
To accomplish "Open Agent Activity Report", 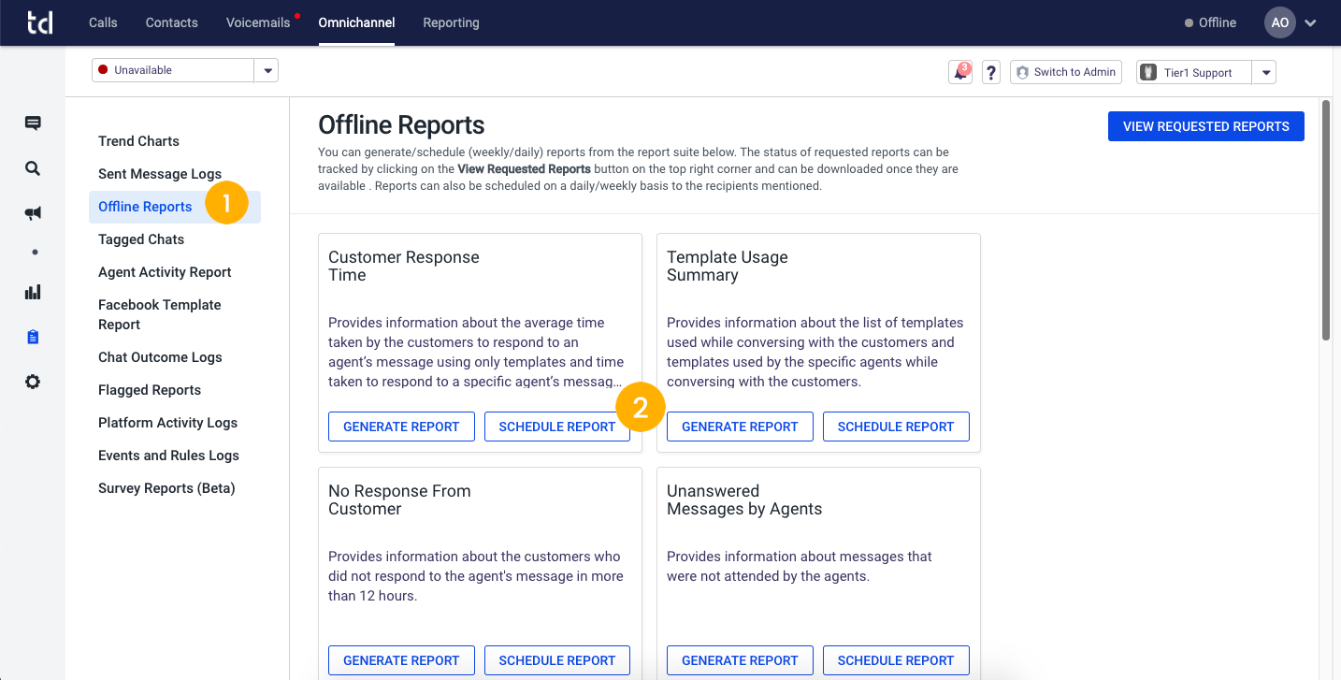I will [x=165, y=272].
